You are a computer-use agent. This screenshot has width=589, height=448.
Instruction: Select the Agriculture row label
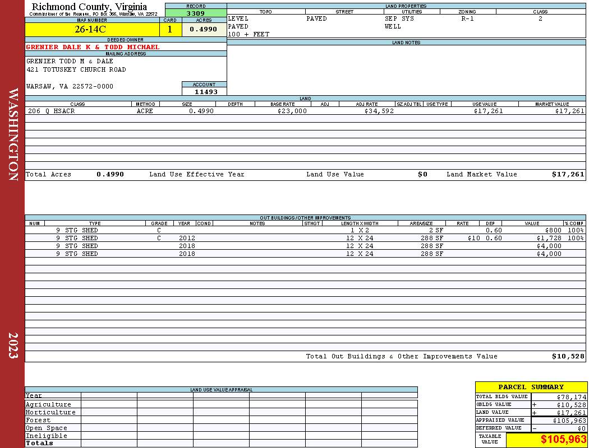(48, 404)
